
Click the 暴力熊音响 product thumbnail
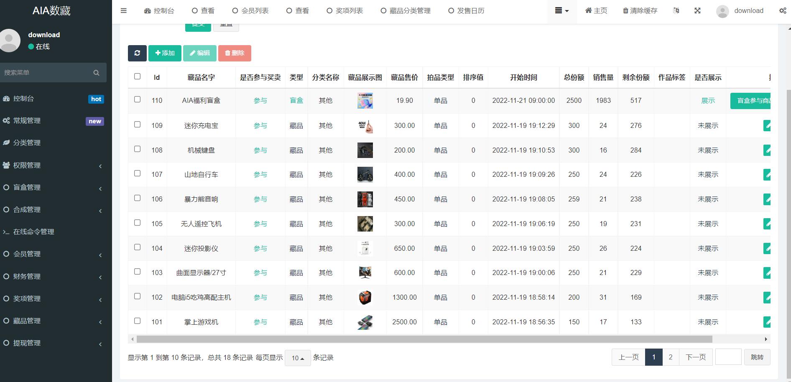click(365, 199)
